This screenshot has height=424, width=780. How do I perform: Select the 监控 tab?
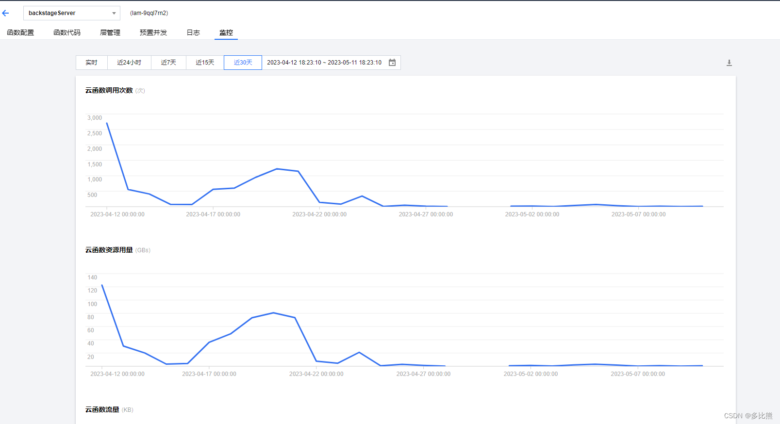pos(226,33)
